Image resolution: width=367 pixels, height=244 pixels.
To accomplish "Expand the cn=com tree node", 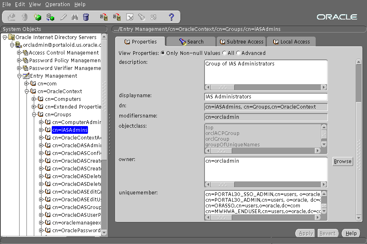I will point(26,83).
